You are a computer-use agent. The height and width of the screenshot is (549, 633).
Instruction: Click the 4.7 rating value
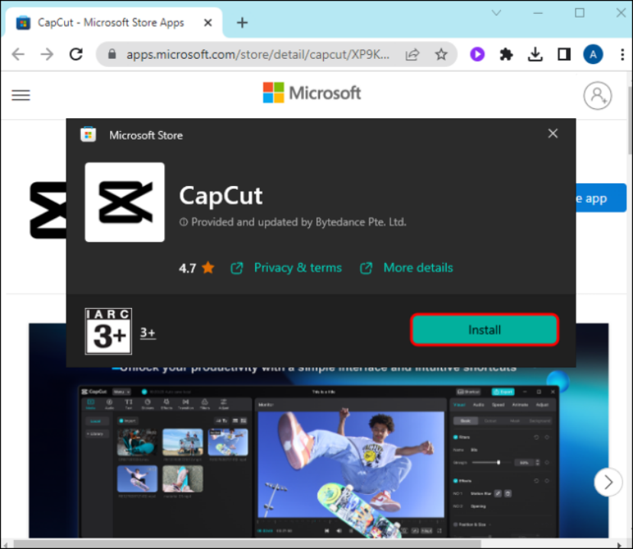pos(187,268)
